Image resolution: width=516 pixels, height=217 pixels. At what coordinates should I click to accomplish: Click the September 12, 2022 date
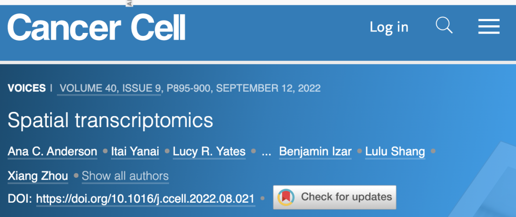tap(268, 88)
